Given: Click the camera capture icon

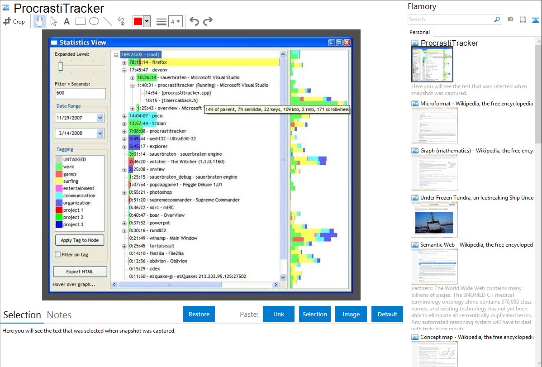Looking at the screenshot, I should [x=510, y=19].
